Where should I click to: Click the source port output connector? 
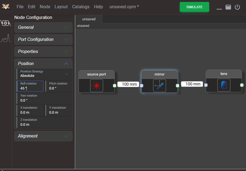click(115, 86)
